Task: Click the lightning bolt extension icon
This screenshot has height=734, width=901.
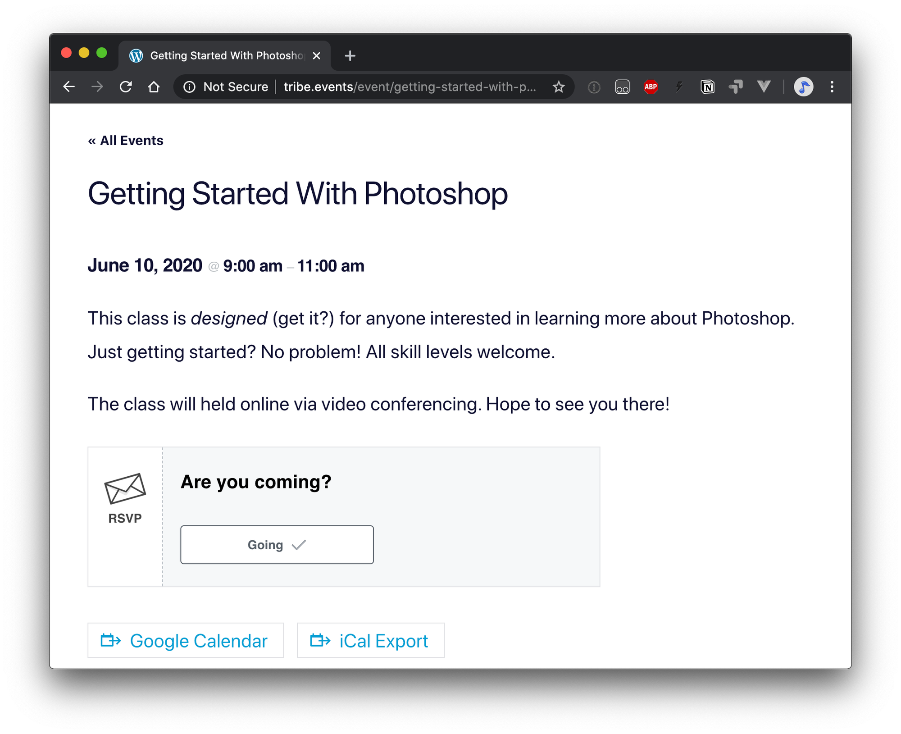Action: 678,87
